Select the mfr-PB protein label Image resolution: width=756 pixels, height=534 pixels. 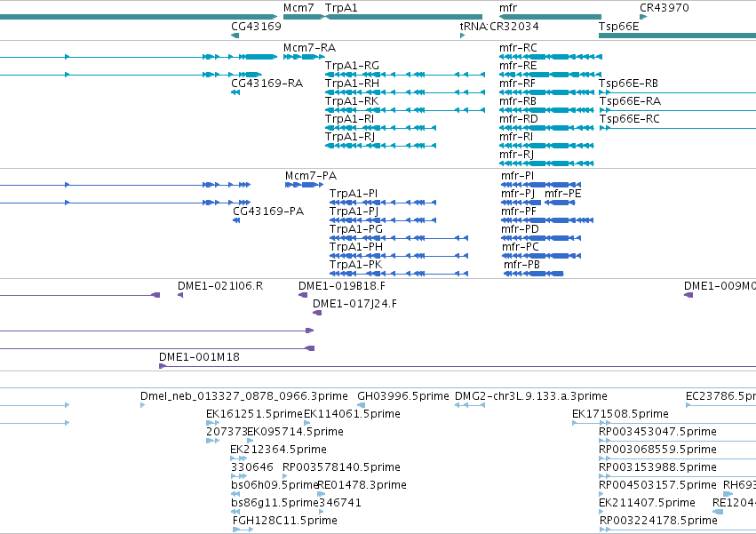(x=522, y=266)
